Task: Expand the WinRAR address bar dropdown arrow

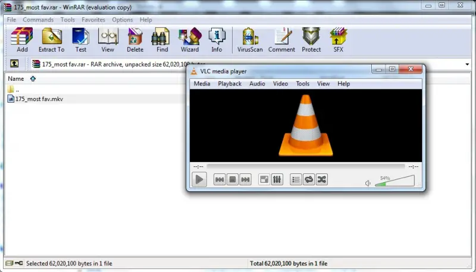Action: (x=467, y=64)
